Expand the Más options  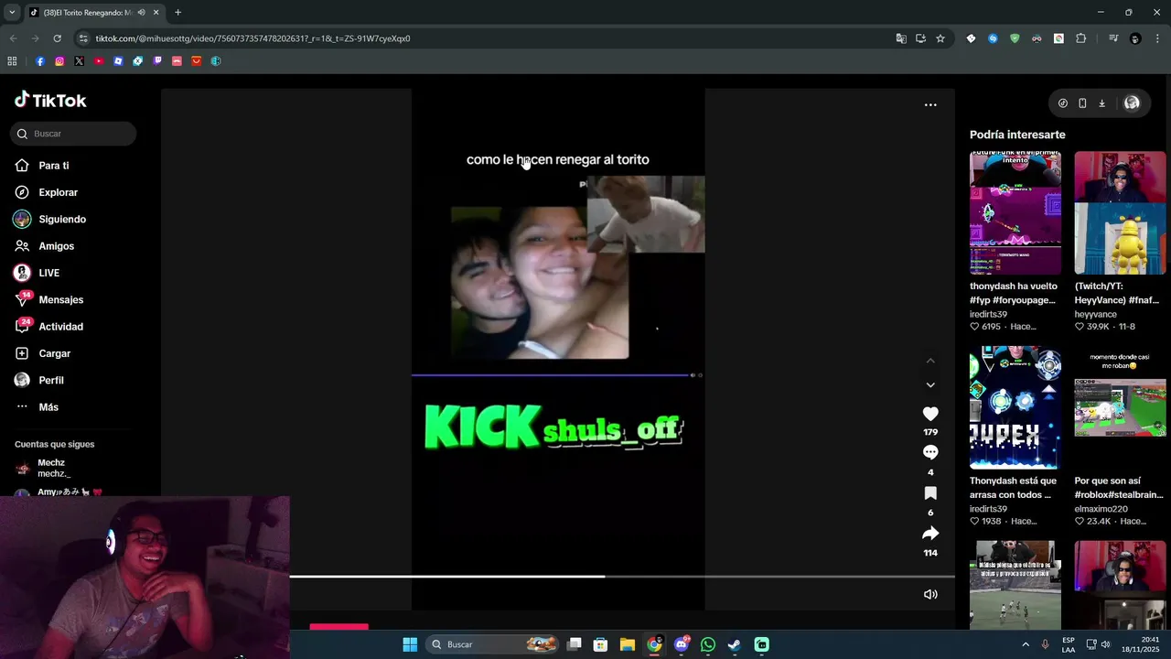tap(48, 407)
